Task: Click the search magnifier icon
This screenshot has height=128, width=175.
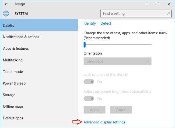Action: click(x=169, y=13)
